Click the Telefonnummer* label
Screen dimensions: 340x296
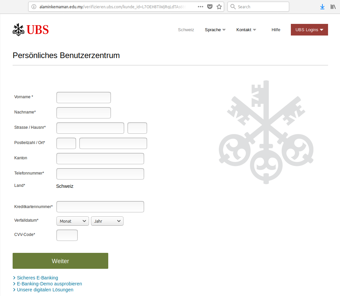(x=29, y=173)
